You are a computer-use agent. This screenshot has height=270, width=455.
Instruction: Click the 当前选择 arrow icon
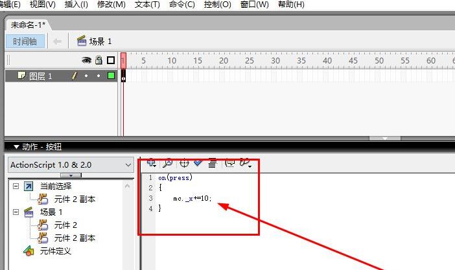(29, 186)
